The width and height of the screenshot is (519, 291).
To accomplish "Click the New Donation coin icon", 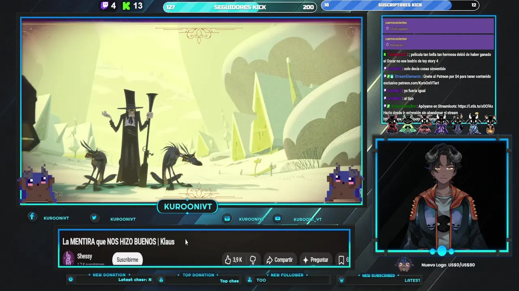I will point(71,279).
